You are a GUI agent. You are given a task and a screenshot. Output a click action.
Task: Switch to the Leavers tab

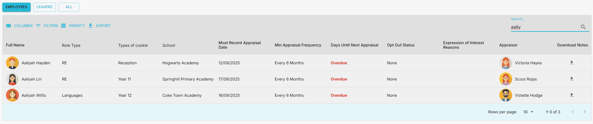pyautogui.click(x=44, y=7)
